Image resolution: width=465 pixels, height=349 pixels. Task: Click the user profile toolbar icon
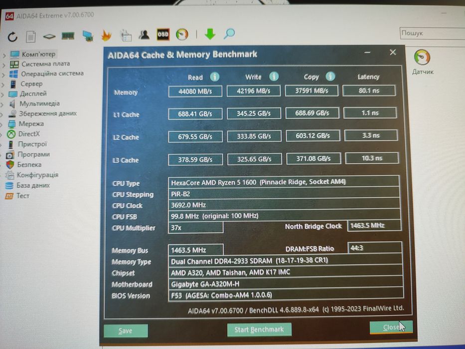point(144,35)
